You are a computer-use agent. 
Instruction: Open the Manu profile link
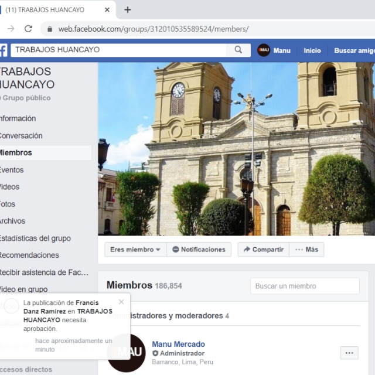282,50
